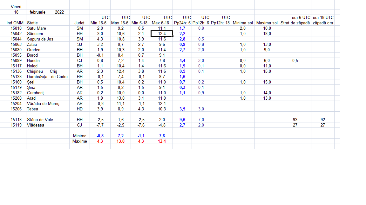Click the 'Huedin' station cell

(x=33, y=60)
